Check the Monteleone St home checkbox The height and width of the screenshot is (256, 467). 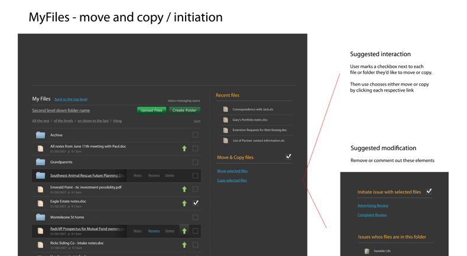coord(196,217)
